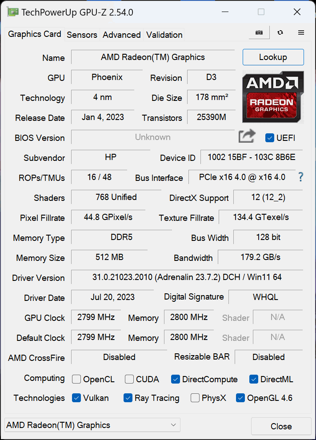Screen dimensions: 316x440
Task: Select the Validation tab
Action: [164, 35]
